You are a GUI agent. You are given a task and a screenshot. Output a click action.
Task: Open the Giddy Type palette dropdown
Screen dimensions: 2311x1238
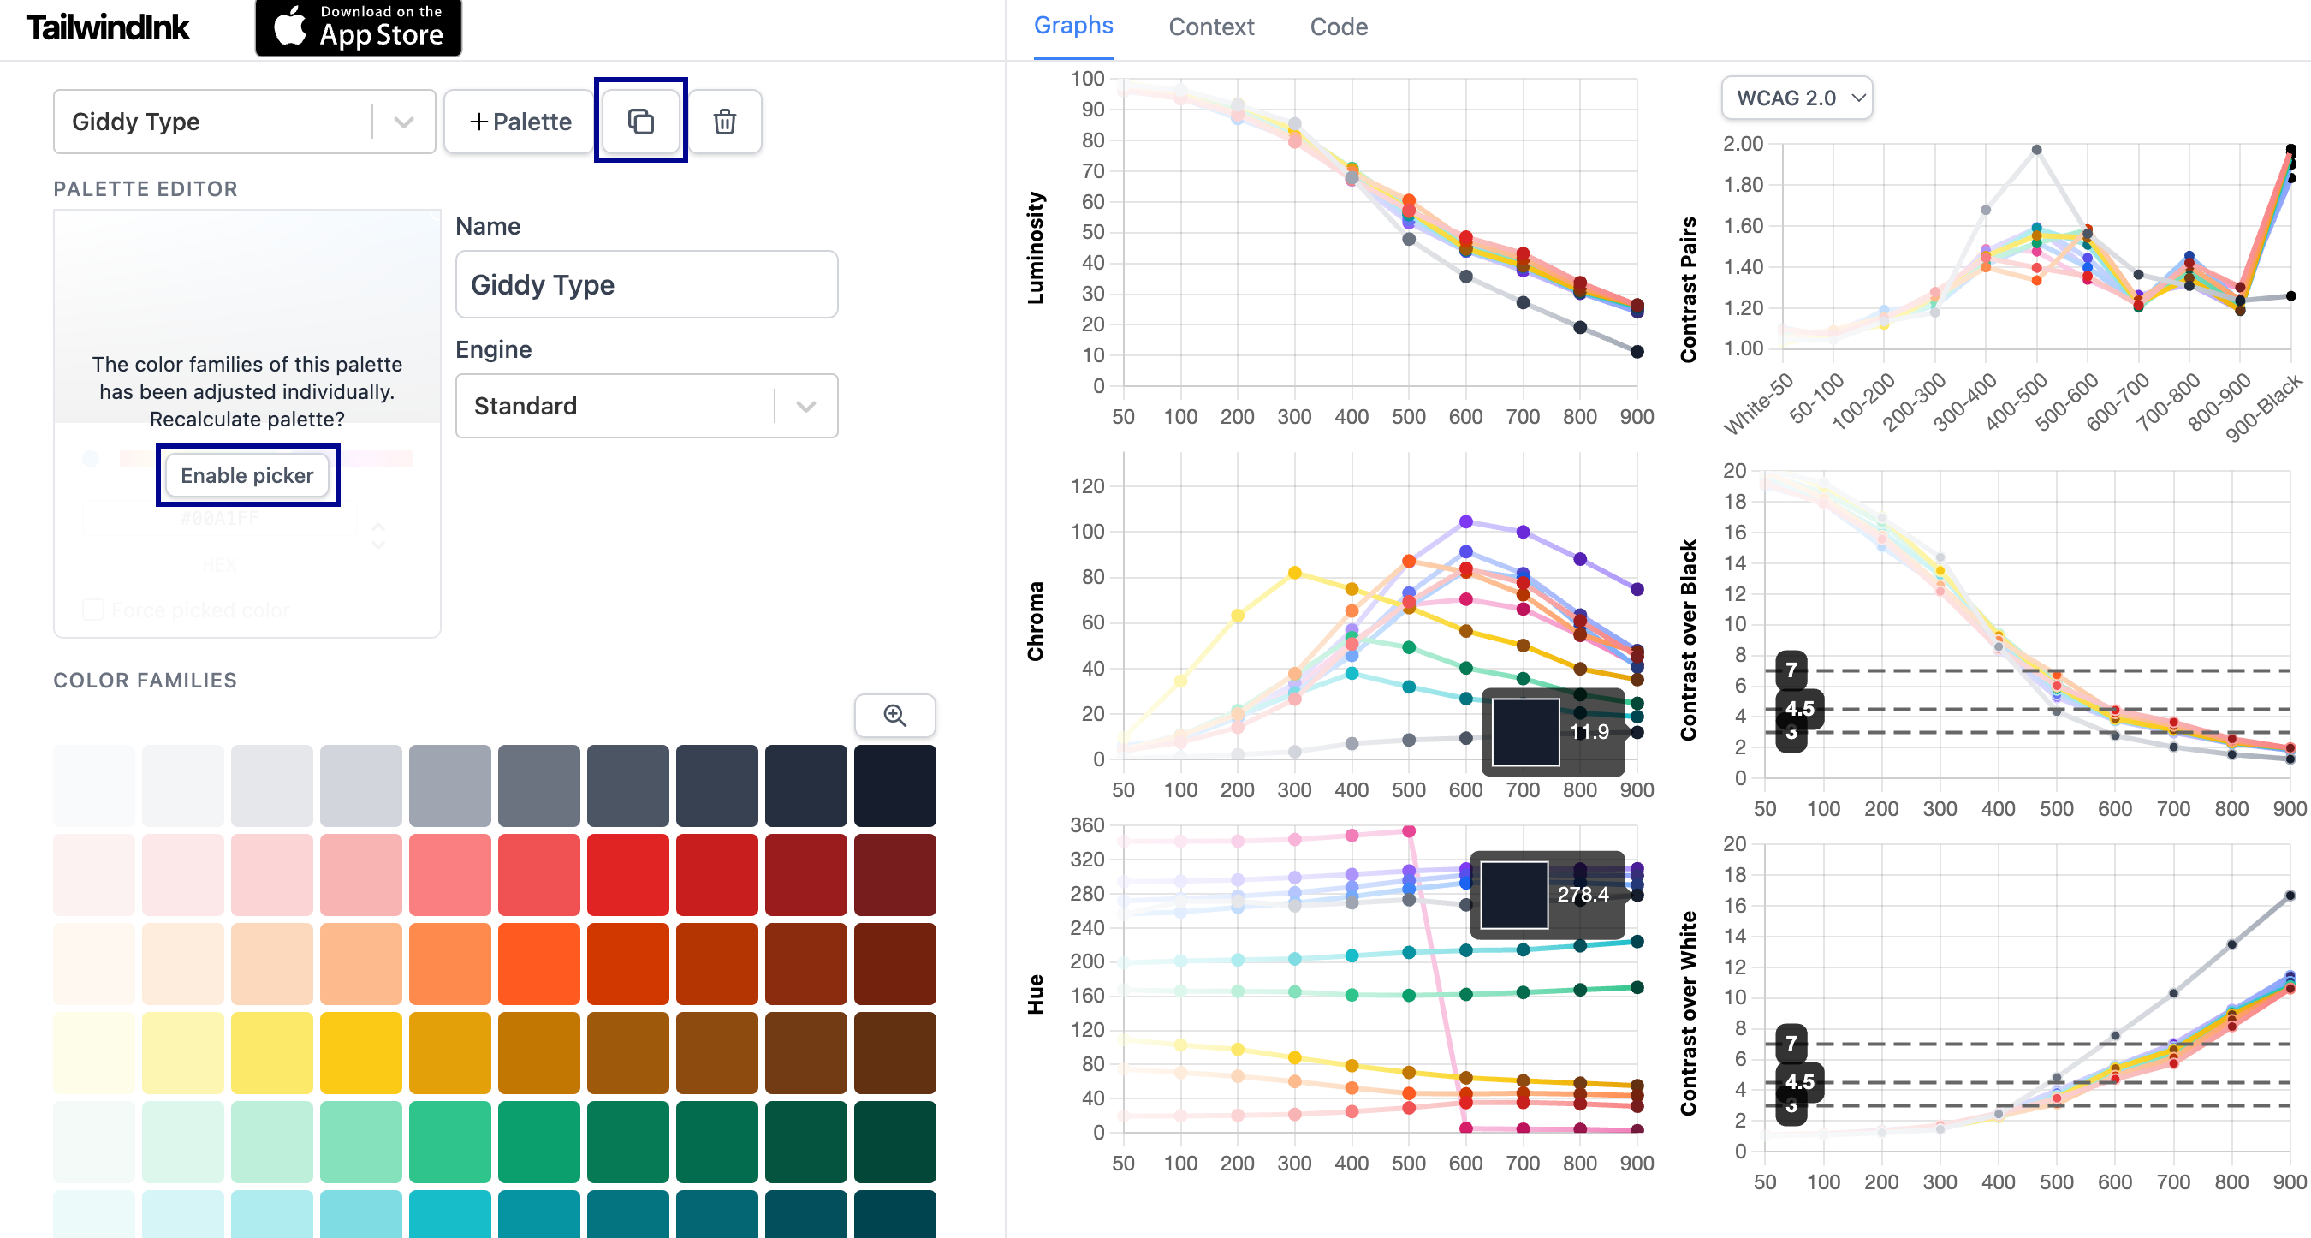click(x=244, y=121)
